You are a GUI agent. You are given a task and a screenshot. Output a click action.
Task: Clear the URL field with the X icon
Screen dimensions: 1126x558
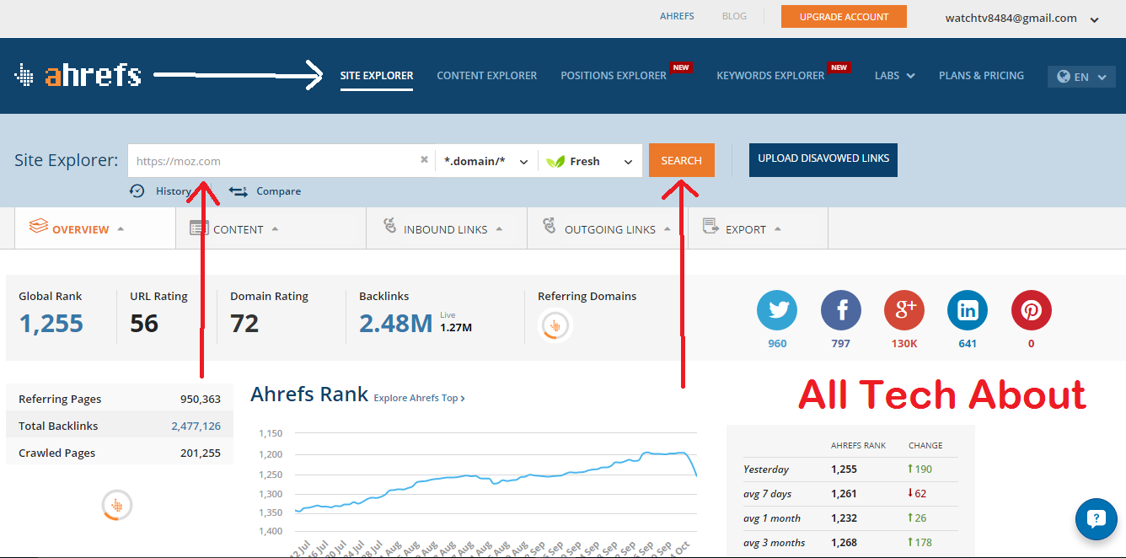tap(424, 160)
